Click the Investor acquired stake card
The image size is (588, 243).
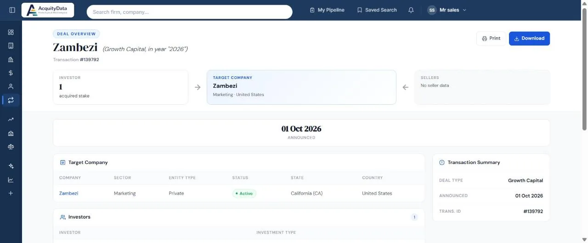click(121, 87)
